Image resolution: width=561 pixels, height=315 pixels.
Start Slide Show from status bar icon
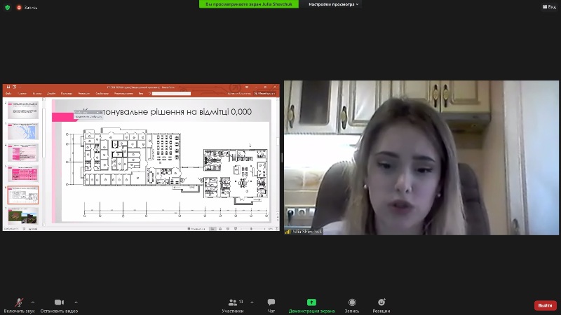236,229
